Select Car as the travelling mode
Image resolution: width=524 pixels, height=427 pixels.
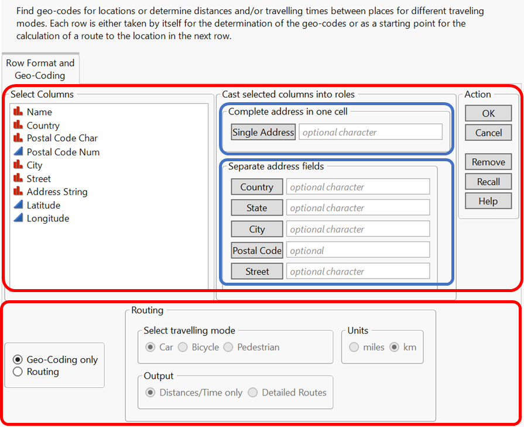[x=150, y=347]
